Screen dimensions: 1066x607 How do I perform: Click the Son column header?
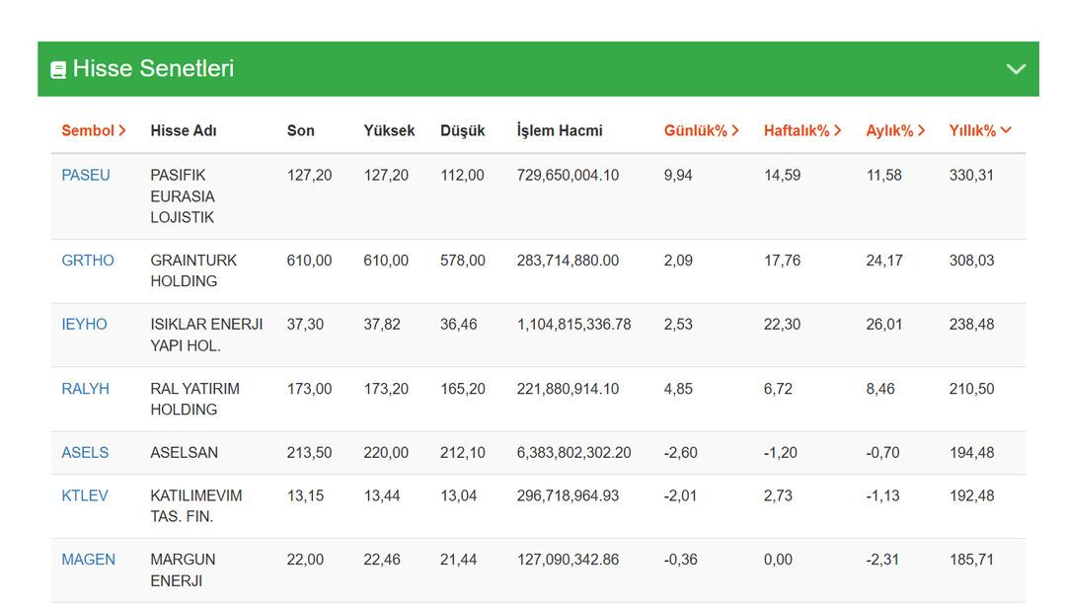300,130
